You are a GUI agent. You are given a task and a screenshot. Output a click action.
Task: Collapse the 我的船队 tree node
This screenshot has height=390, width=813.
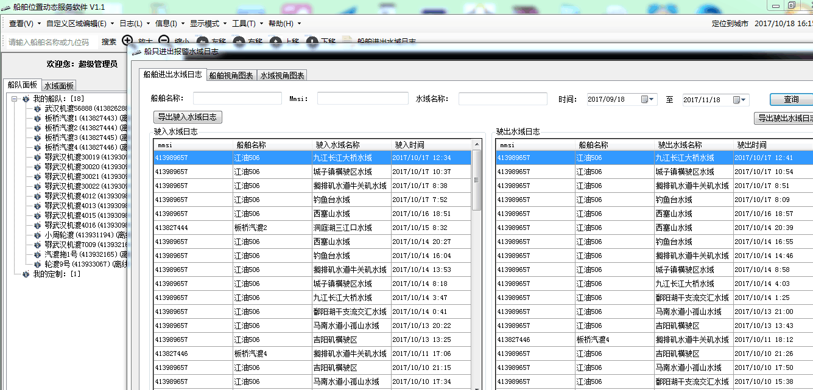pyautogui.click(x=14, y=99)
